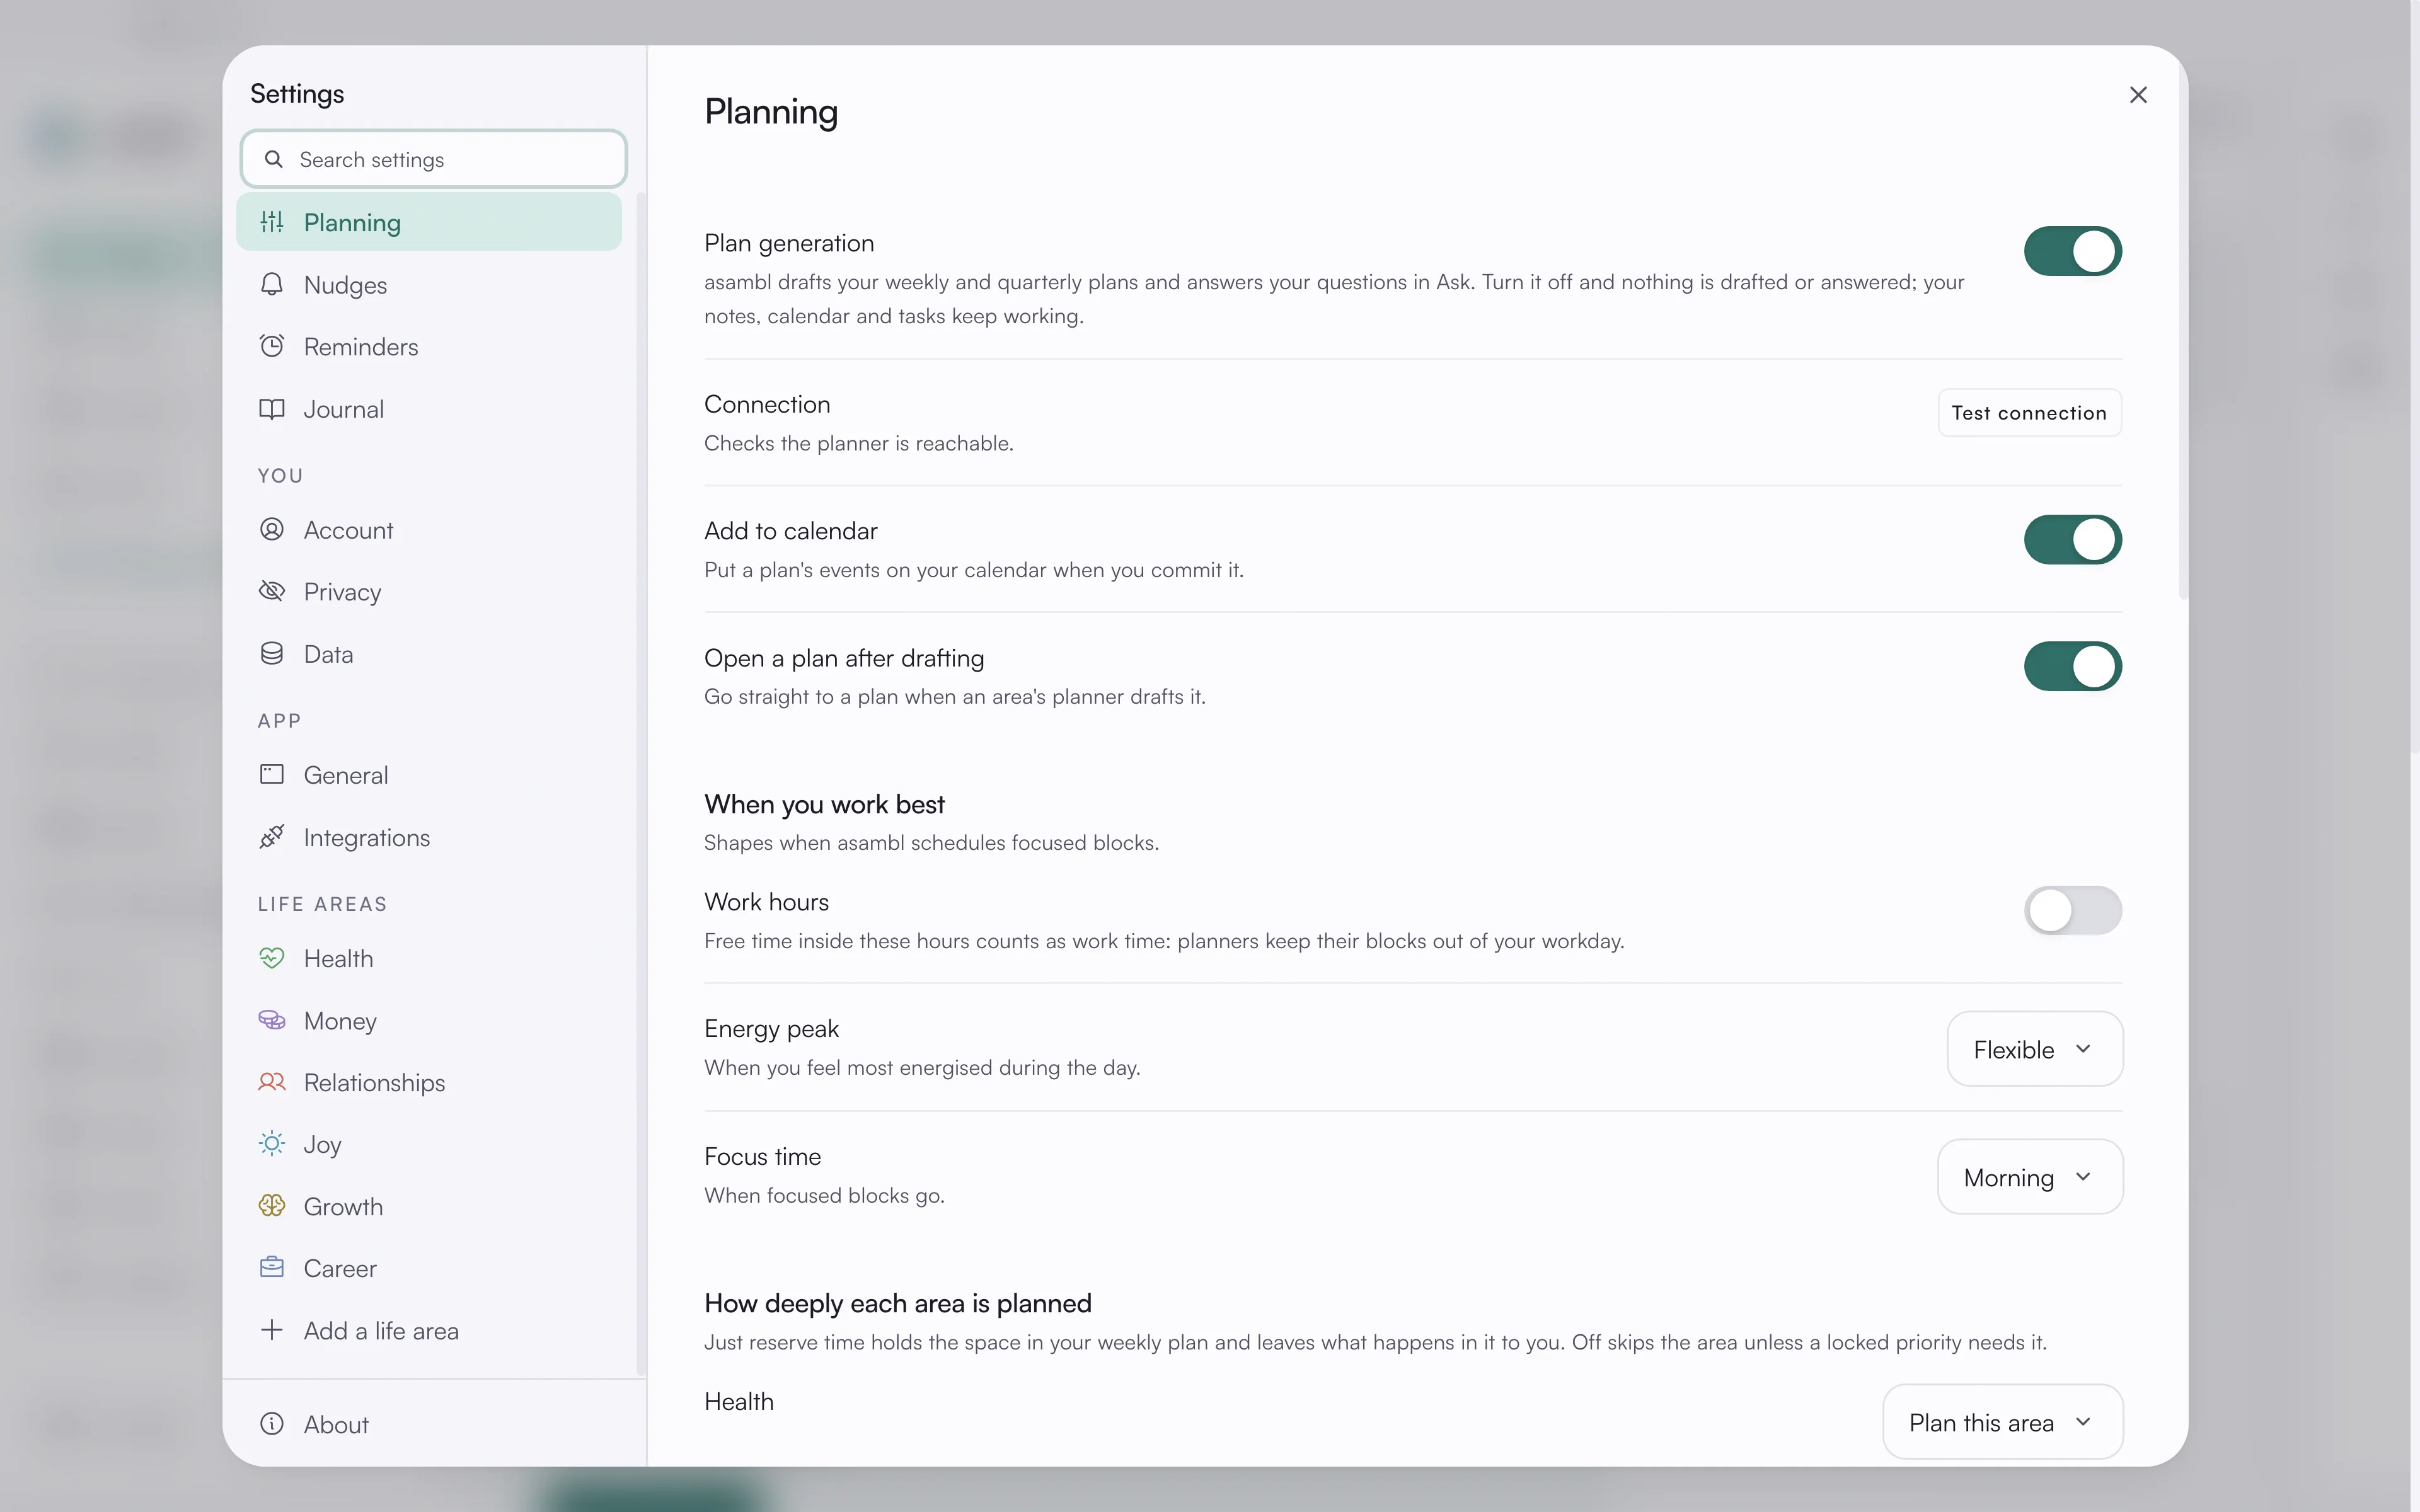Click the Account user circle icon
The height and width of the screenshot is (1512, 2420).
pyautogui.click(x=272, y=529)
